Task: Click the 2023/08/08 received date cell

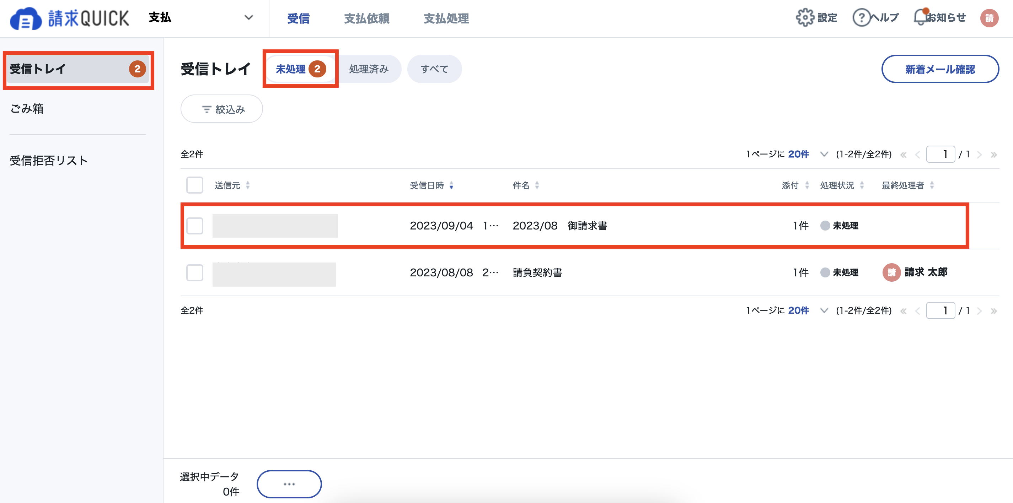Action: tap(454, 272)
